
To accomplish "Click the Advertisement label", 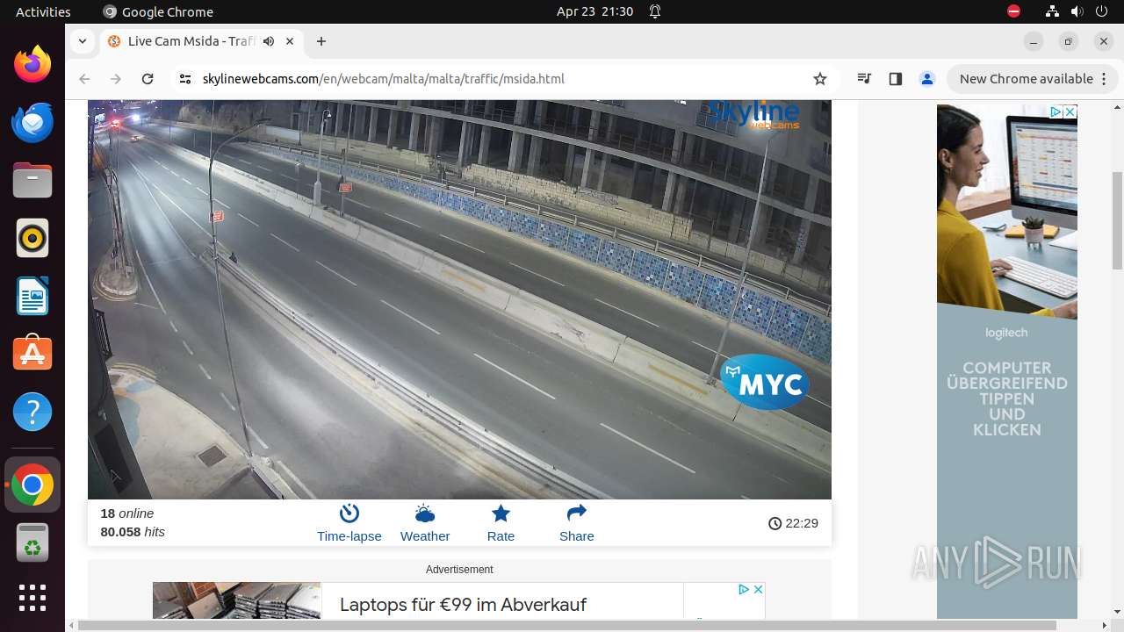I will point(459,570).
